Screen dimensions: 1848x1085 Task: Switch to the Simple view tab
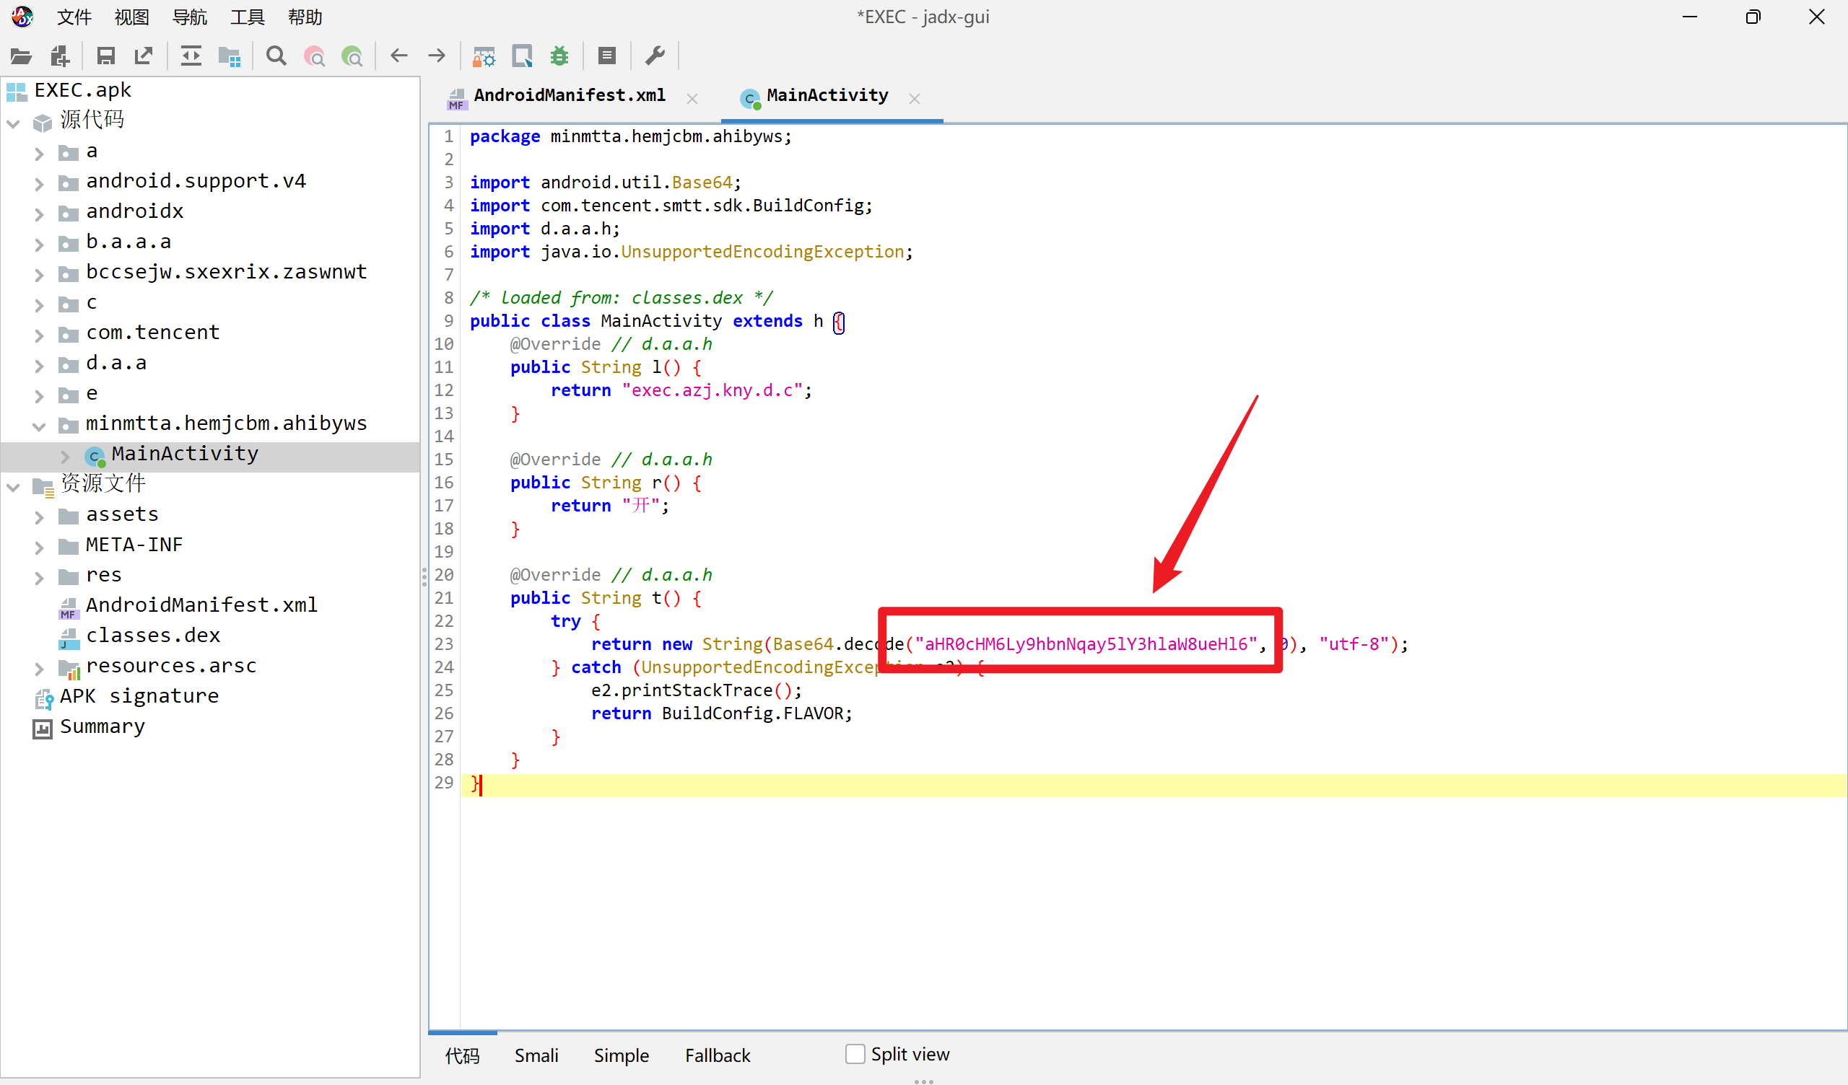coord(621,1055)
